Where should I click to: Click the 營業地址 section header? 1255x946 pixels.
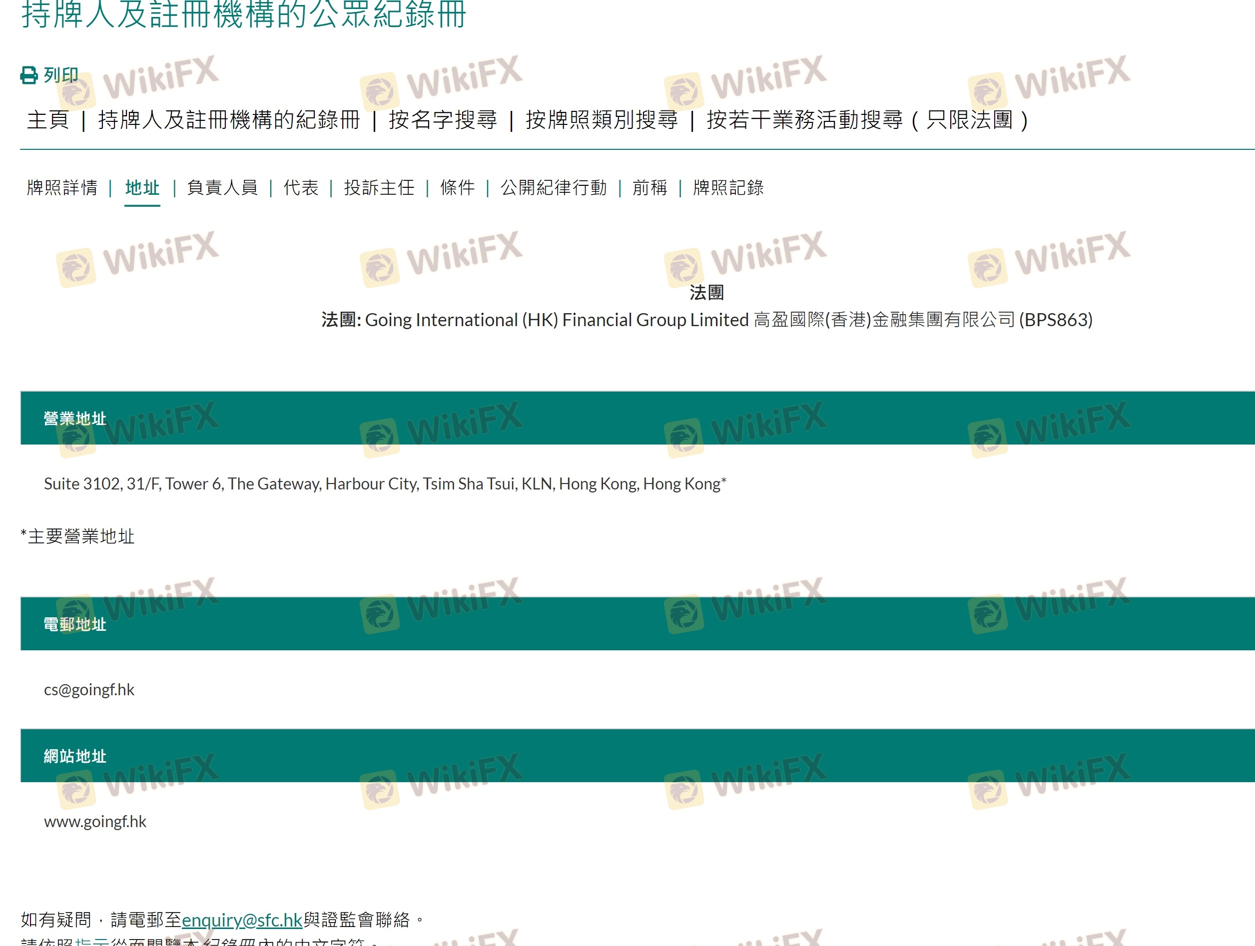click(x=75, y=419)
